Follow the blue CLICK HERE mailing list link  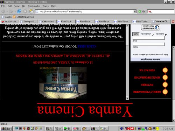point(86,46)
